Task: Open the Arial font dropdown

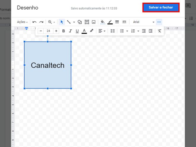Action: click(x=143, y=22)
